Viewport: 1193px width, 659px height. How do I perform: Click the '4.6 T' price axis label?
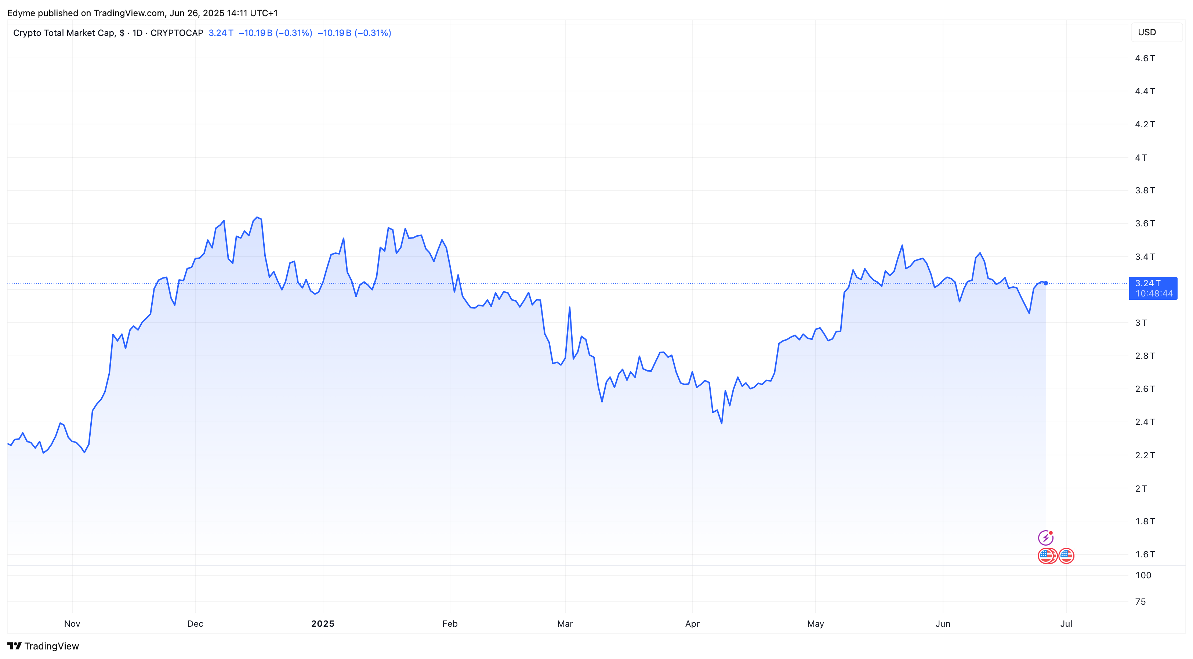[1145, 58]
